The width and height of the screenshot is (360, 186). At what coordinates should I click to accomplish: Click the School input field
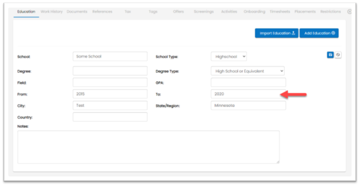click(110, 56)
